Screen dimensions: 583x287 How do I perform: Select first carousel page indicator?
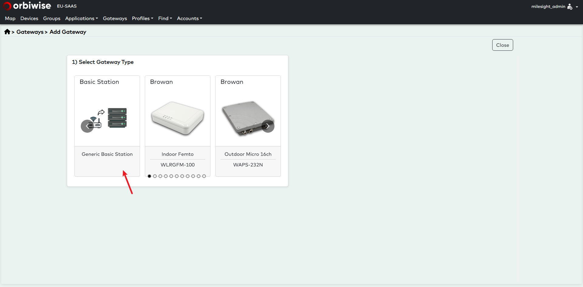click(149, 176)
